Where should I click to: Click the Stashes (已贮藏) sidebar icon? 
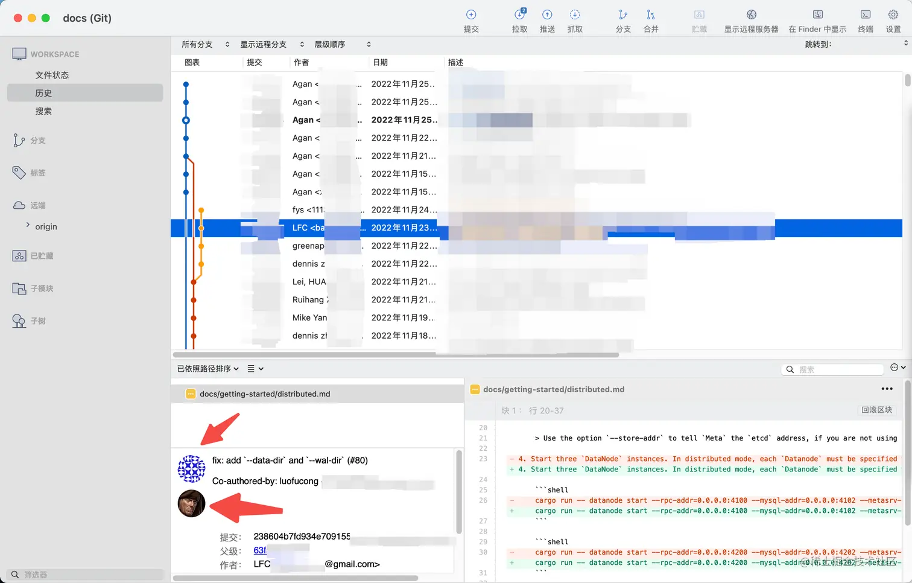tap(19, 256)
